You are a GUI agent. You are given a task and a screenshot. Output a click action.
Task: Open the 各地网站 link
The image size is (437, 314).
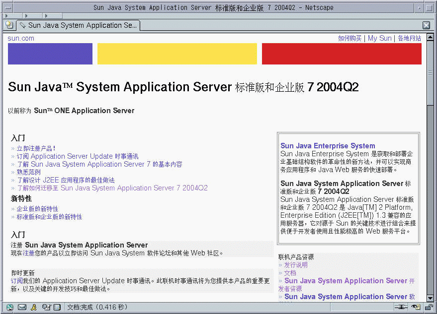pyautogui.click(x=410, y=38)
